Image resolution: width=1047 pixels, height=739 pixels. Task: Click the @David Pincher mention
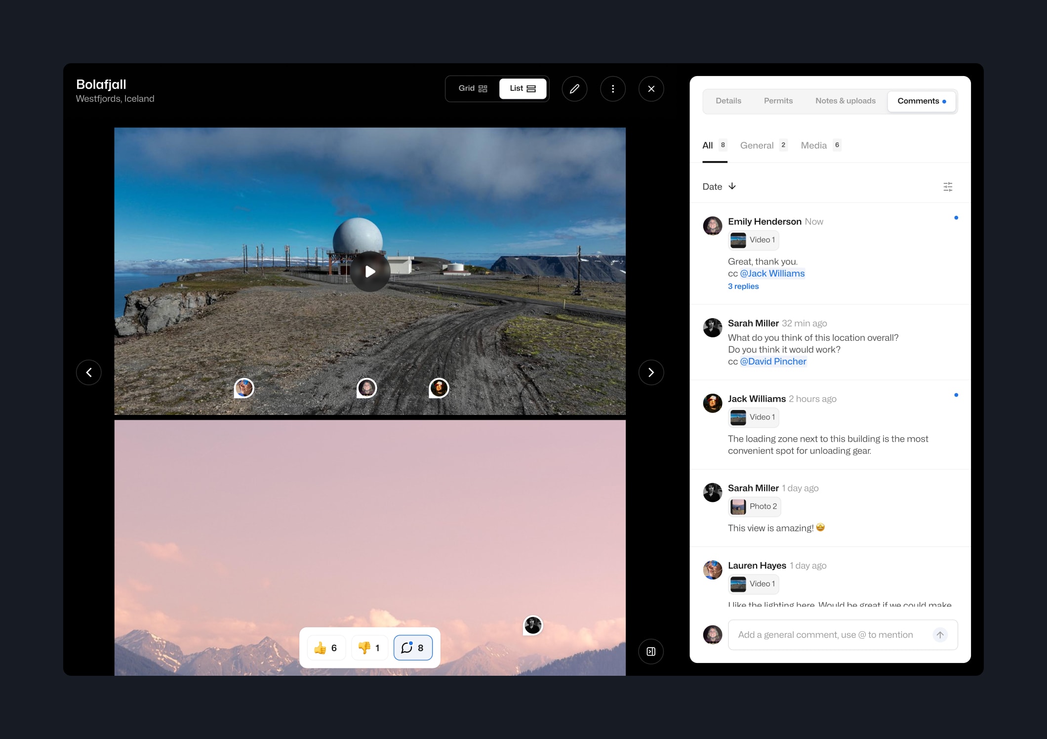pos(773,362)
